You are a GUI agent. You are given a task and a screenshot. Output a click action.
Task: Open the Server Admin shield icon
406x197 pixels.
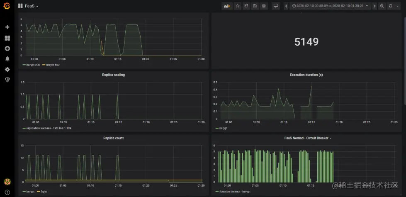7,80
